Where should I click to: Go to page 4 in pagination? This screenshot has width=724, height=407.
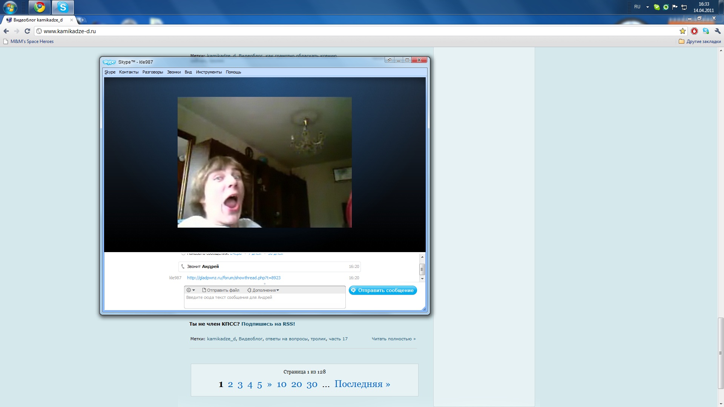tap(250, 384)
